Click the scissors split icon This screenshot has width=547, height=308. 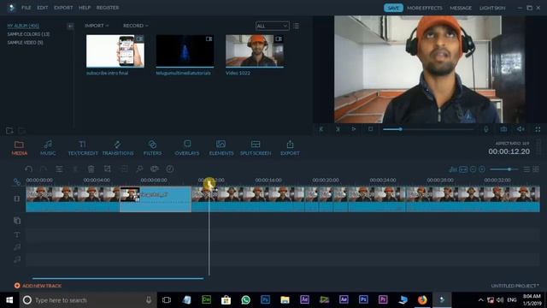pyautogui.click(x=75, y=169)
